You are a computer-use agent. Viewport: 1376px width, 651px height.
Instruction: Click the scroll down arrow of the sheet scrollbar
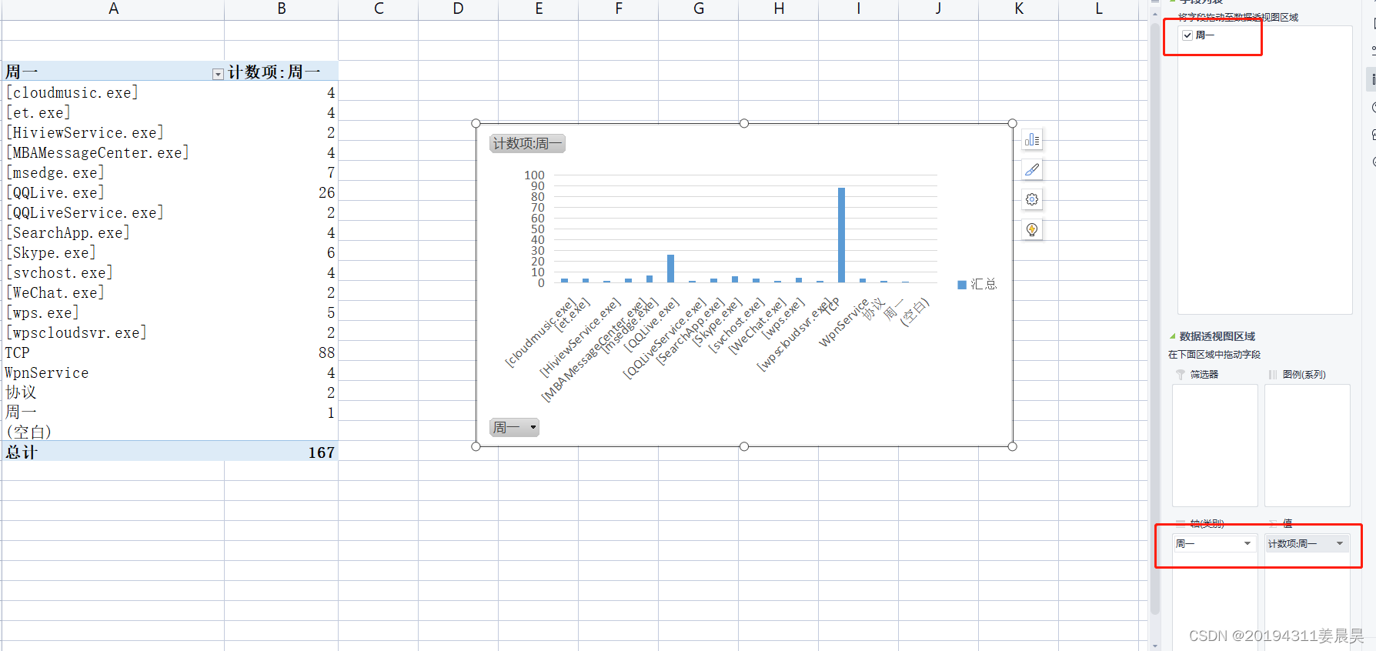[x=1154, y=645]
